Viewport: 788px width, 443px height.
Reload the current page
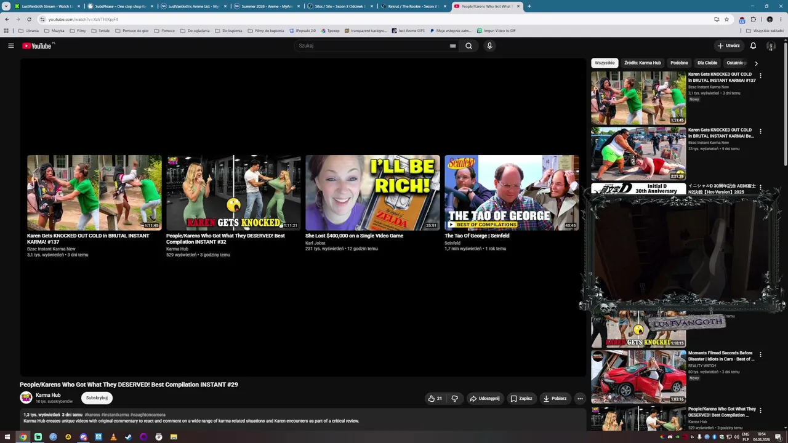tap(29, 19)
